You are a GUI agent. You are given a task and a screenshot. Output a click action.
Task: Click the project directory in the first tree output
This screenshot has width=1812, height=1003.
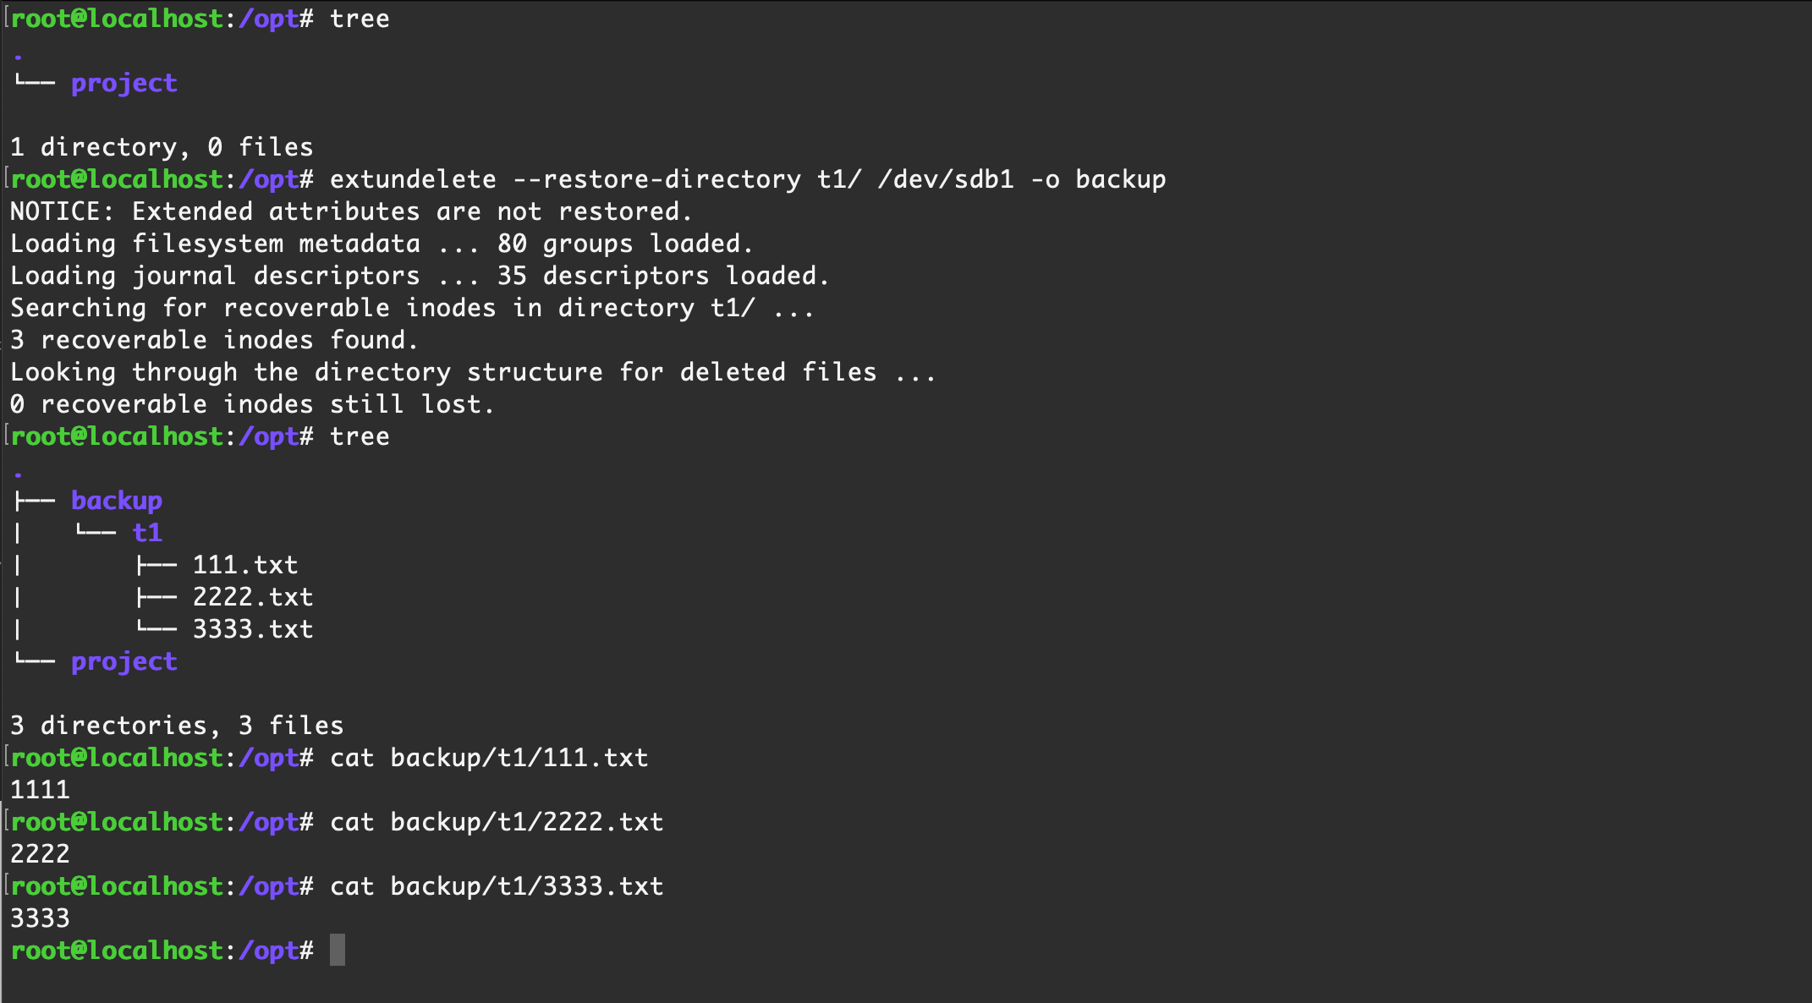coord(124,83)
